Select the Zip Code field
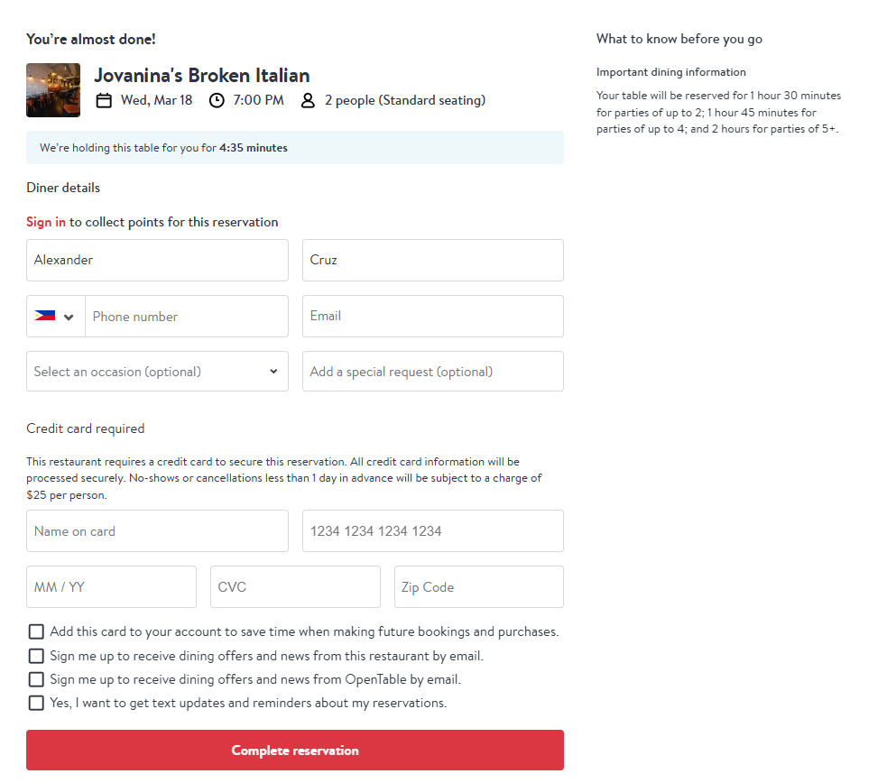Screen dimensions: 887x783 pyautogui.click(x=479, y=587)
